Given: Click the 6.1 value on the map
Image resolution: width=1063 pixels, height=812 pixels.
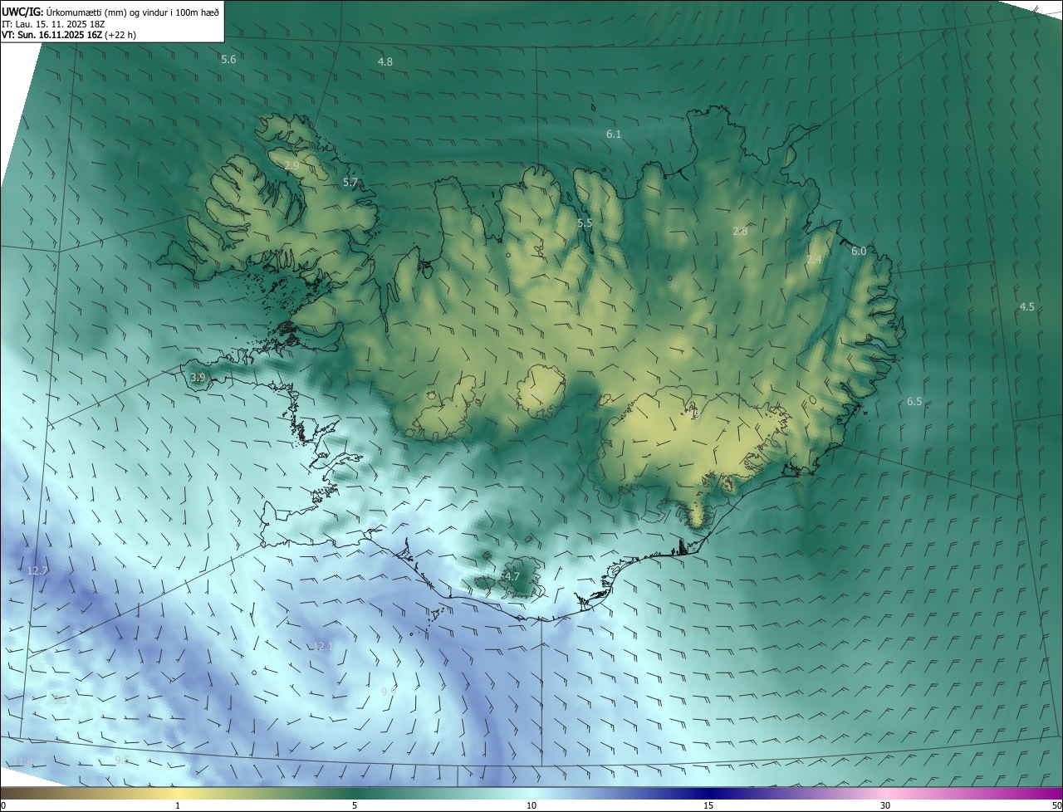Looking at the screenshot, I should [x=614, y=134].
